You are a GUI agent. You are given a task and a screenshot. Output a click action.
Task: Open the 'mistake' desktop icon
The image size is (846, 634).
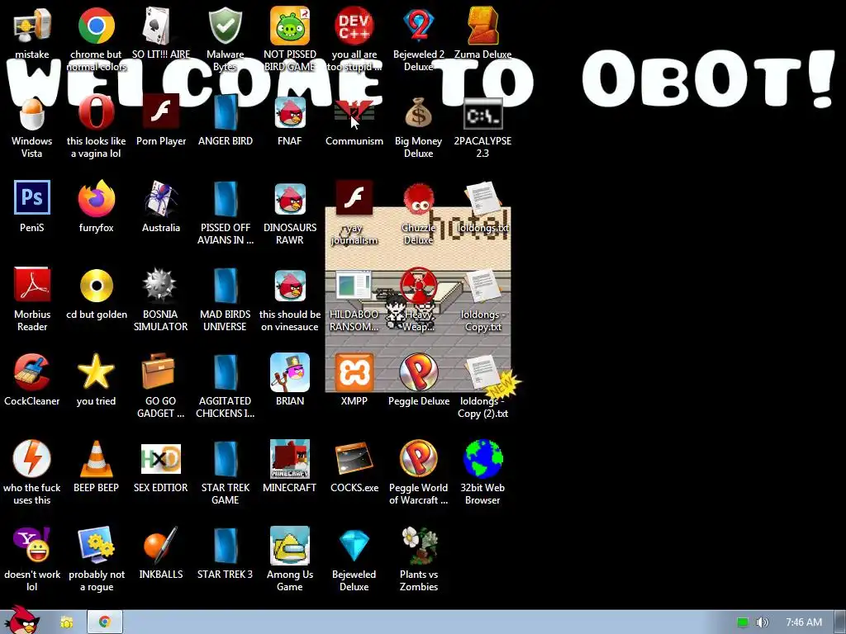pos(32,26)
